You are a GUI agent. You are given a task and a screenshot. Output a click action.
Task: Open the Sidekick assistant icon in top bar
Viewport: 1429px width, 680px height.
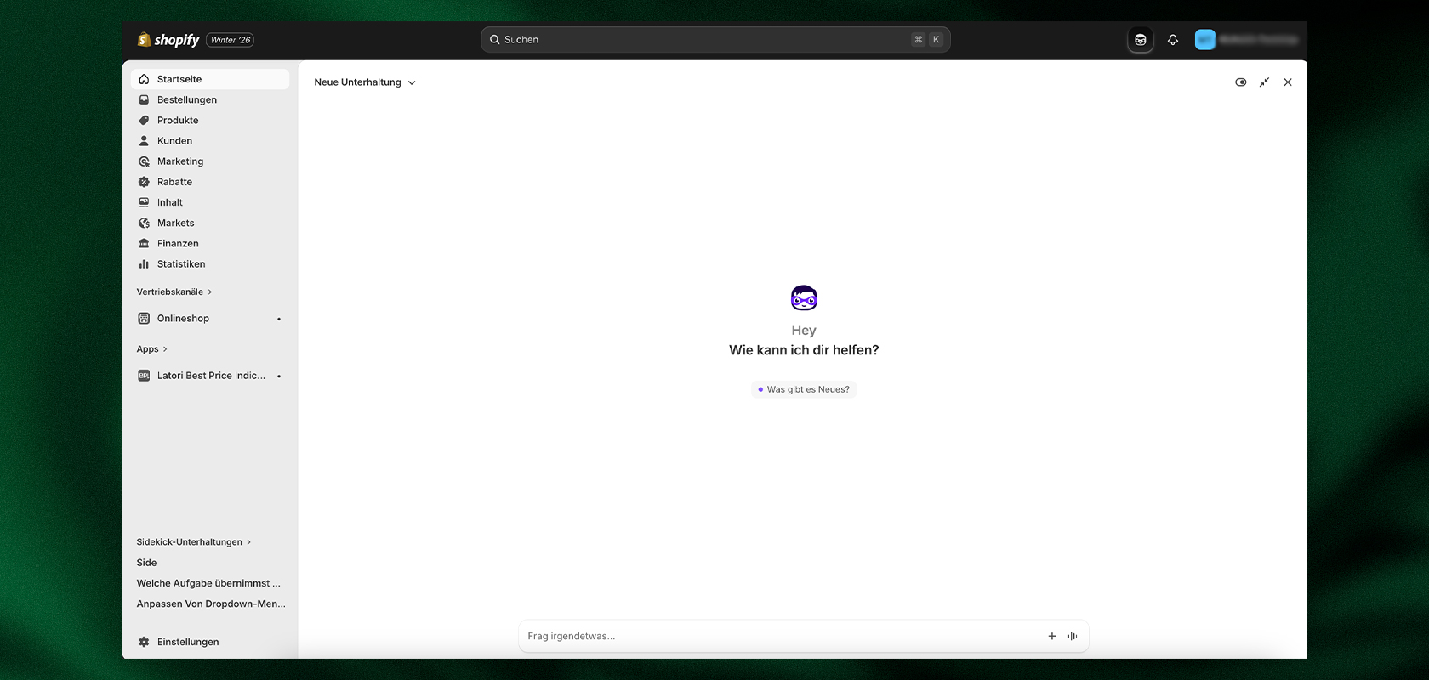(1140, 40)
